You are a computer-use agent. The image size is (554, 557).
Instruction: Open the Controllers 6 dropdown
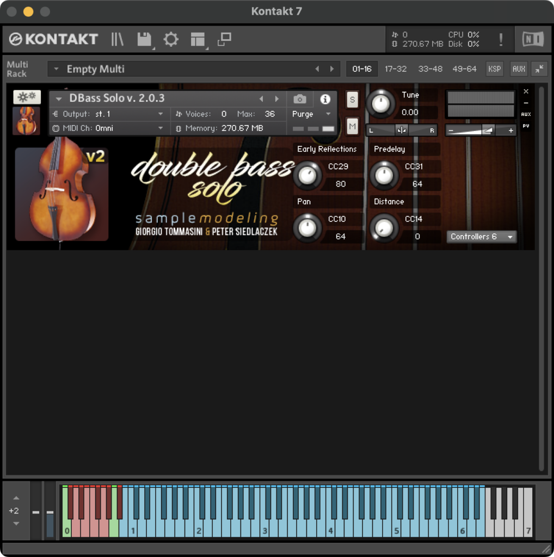click(482, 237)
